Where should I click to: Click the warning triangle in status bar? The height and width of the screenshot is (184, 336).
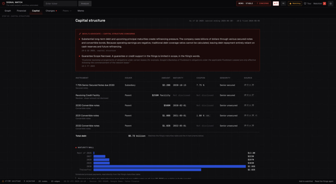3,181
